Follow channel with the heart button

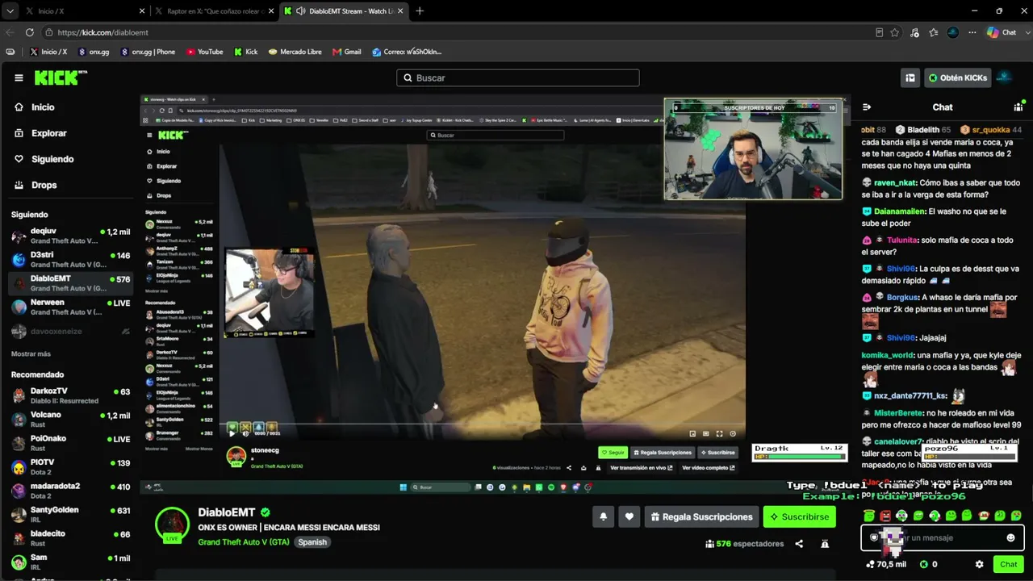[629, 516]
